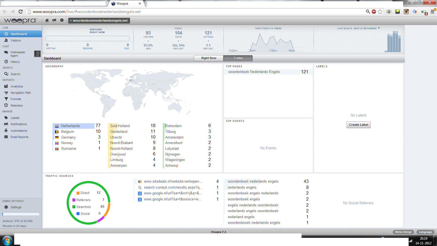
Task: Click the bookmark star icon
Action: (x=380, y=11)
